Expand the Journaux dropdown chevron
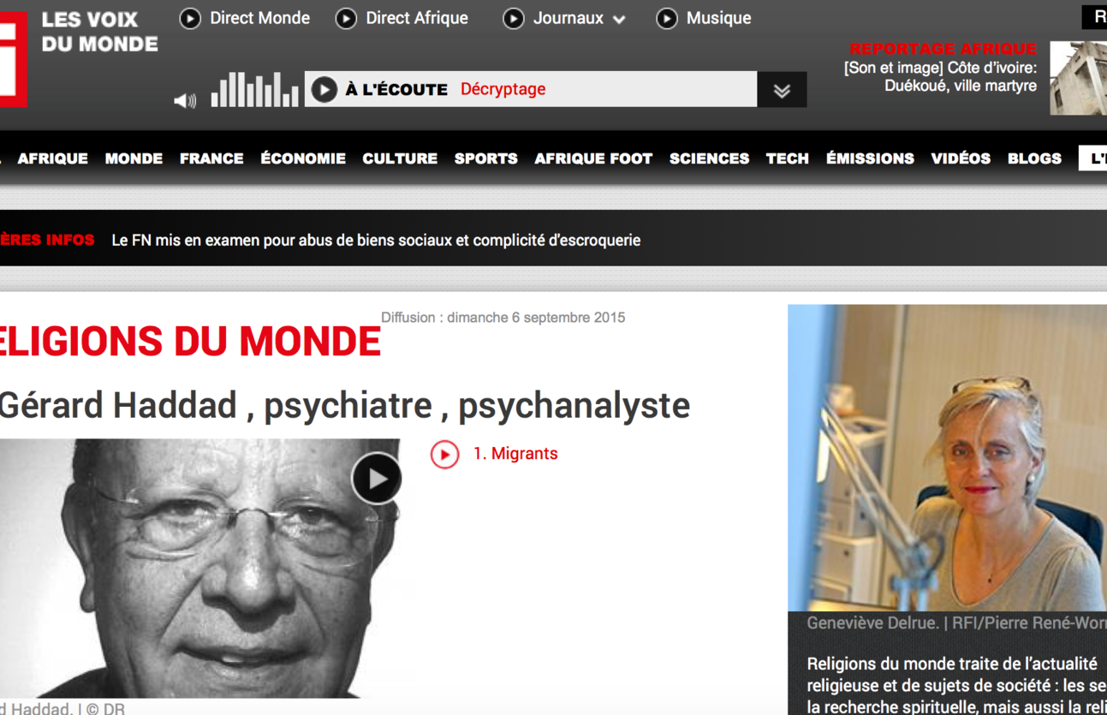This screenshot has height=715, width=1107. click(619, 20)
